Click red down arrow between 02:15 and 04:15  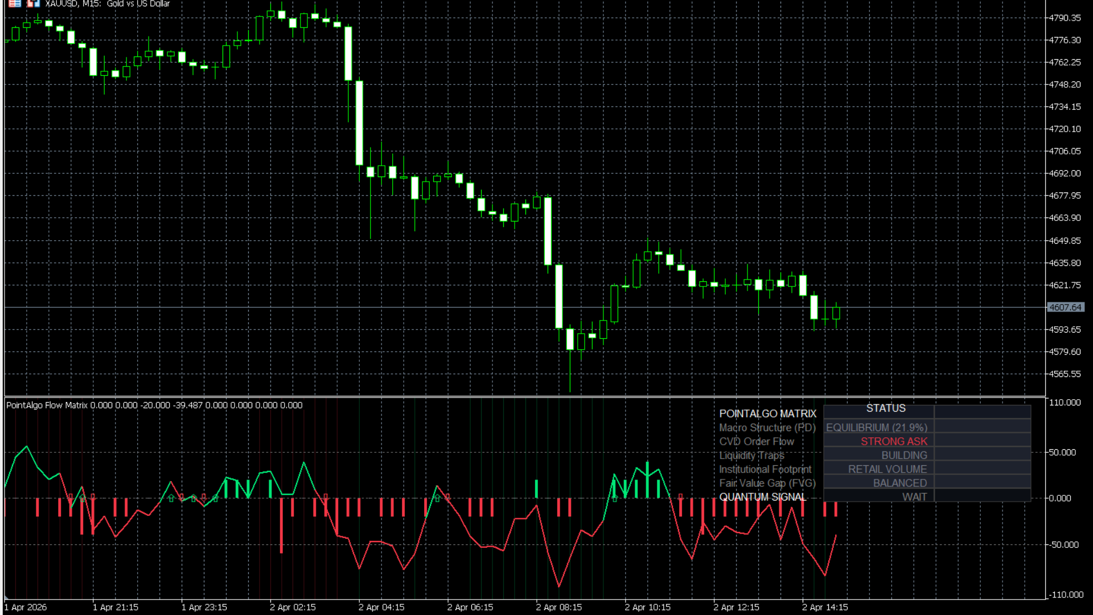coord(326,497)
